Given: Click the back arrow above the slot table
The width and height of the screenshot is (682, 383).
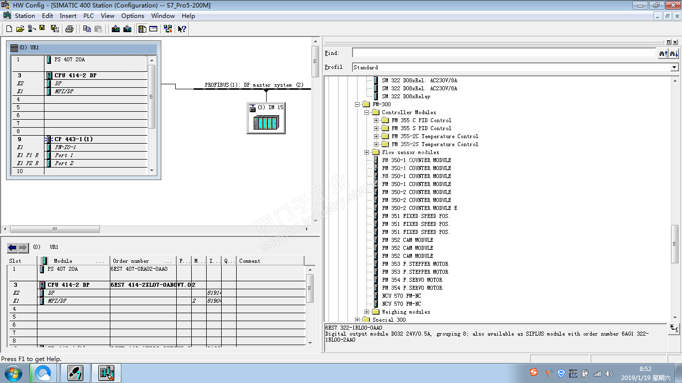Looking at the screenshot, I should pyautogui.click(x=12, y=247).
